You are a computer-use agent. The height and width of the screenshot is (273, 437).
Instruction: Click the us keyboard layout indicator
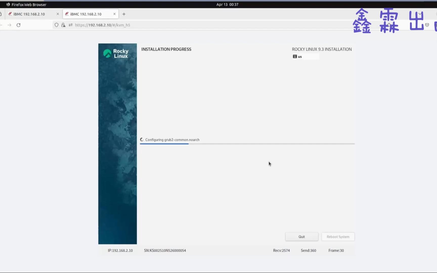[x=306, y=57]
